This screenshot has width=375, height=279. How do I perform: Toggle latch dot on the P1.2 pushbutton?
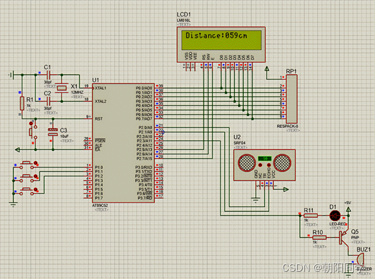click(x=36, y=190)
